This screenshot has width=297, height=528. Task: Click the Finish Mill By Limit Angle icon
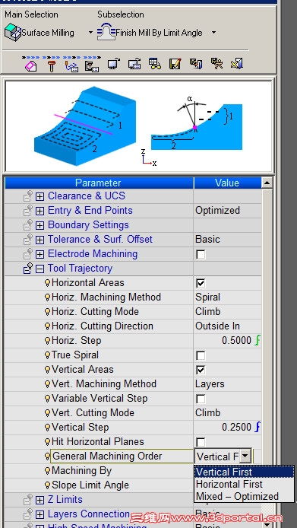106,32
